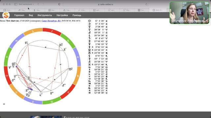Click the South Node glyph in the chart wheel

coord(71,69)
